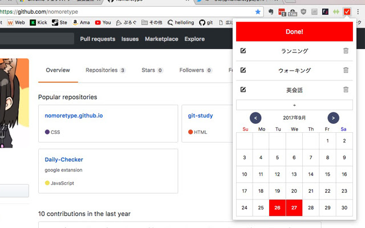The height and width of the screenshot is (228, 365).
Task: Select September 20 in calendar
Action: pos(294,191)
